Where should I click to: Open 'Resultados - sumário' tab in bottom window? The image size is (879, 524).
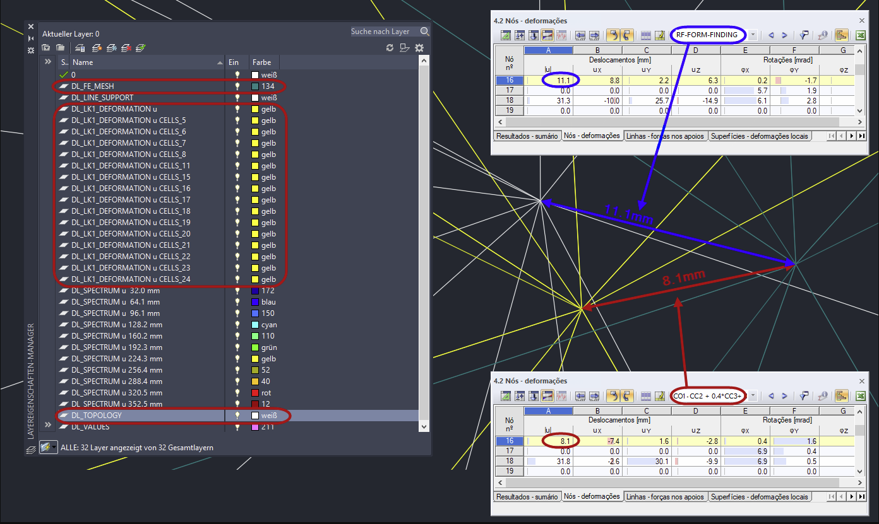526,496
